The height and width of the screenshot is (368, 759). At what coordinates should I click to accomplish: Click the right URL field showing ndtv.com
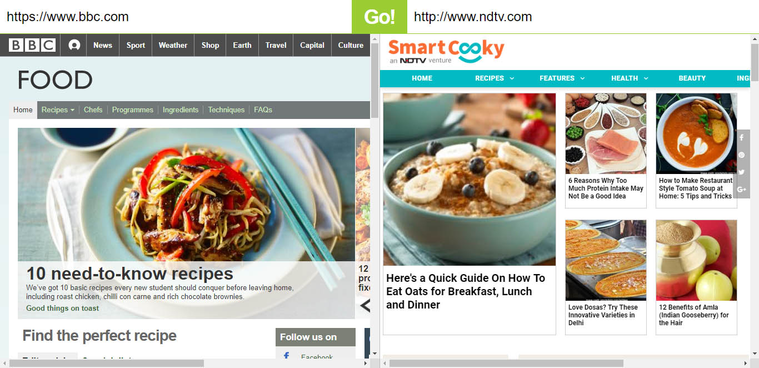point(583,17)
